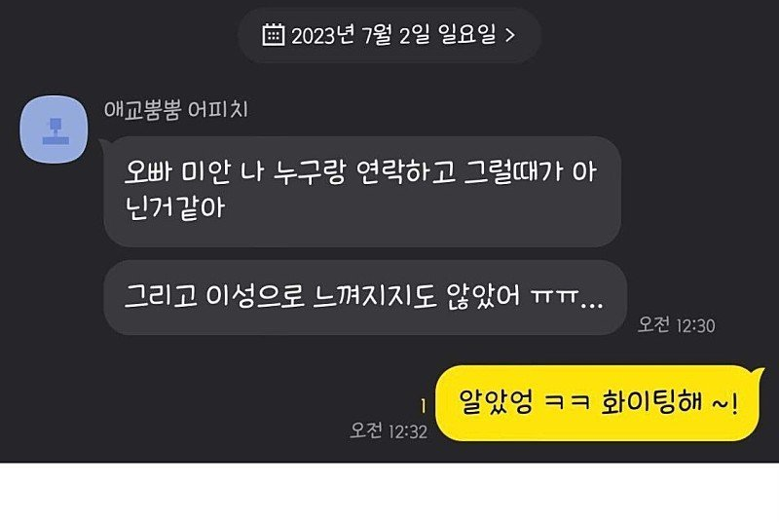Click the ㅋㅋ characters in the reply
Viewport: 779px width, 522px height.
click(x=567, y=401)
